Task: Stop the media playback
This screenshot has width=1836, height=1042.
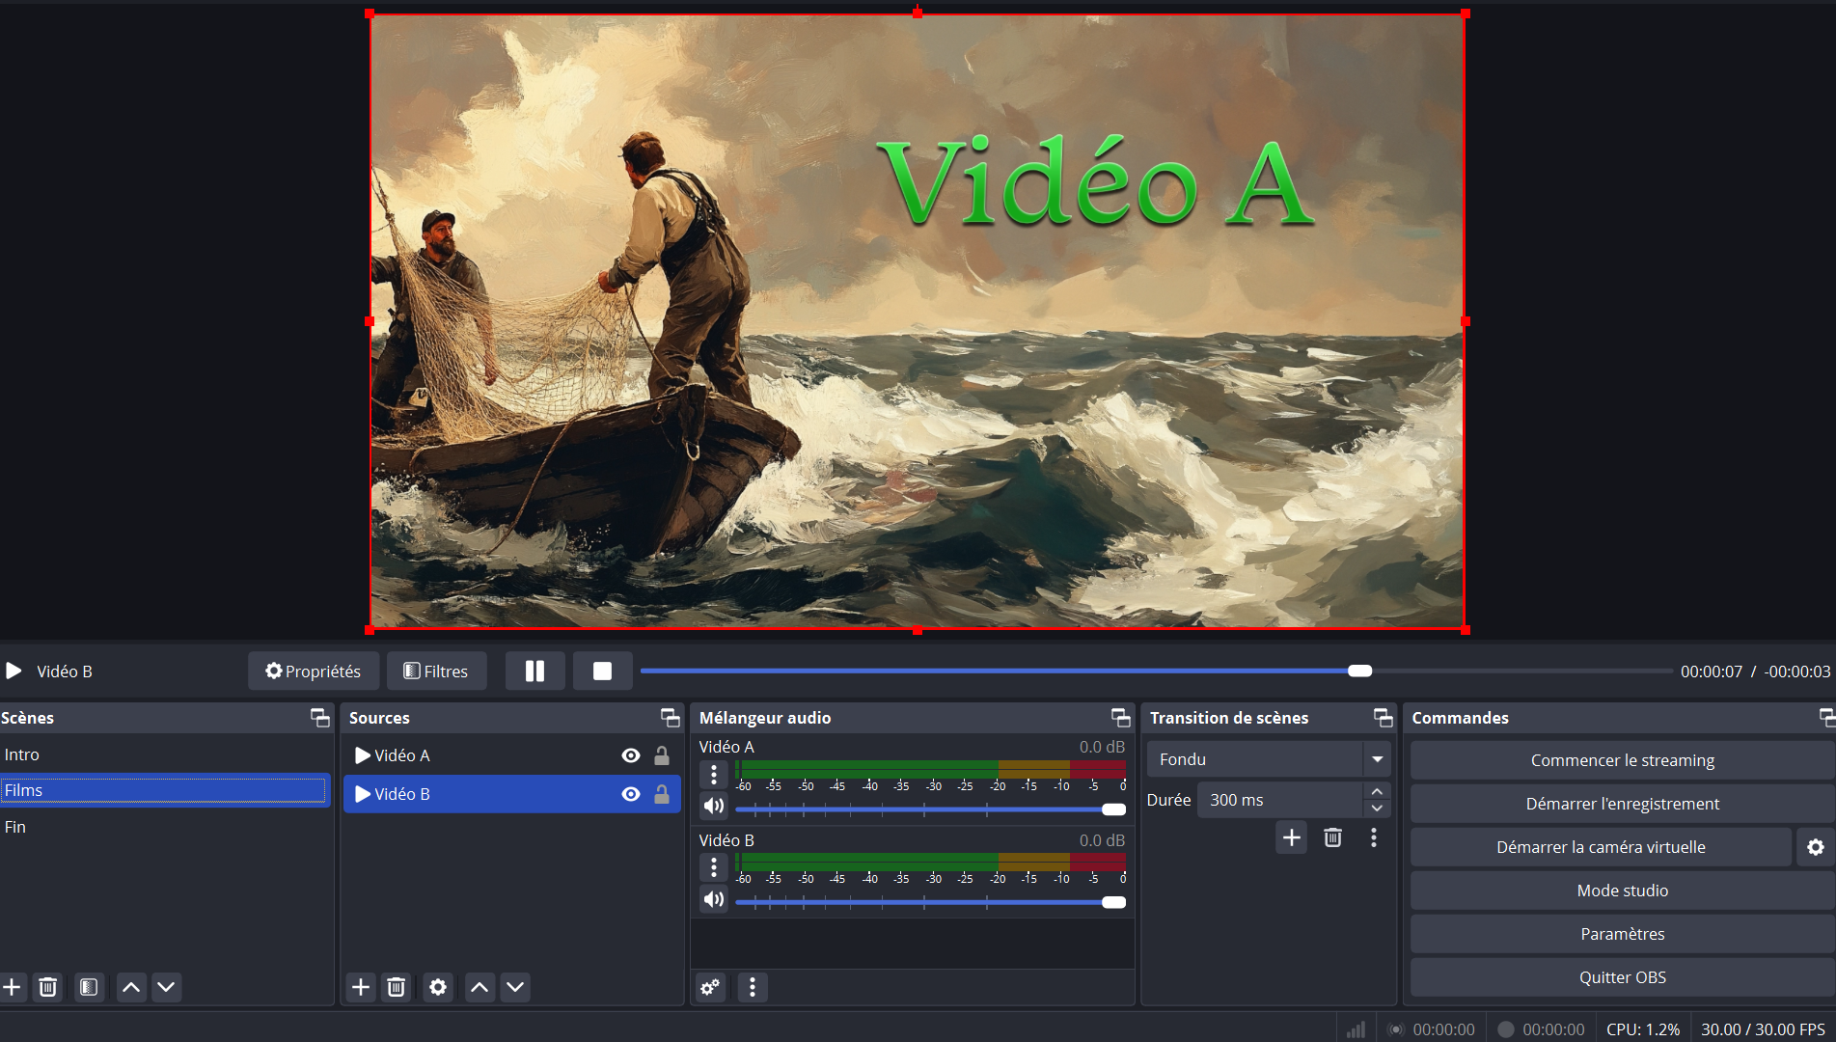Action: [x=602, y=672]
